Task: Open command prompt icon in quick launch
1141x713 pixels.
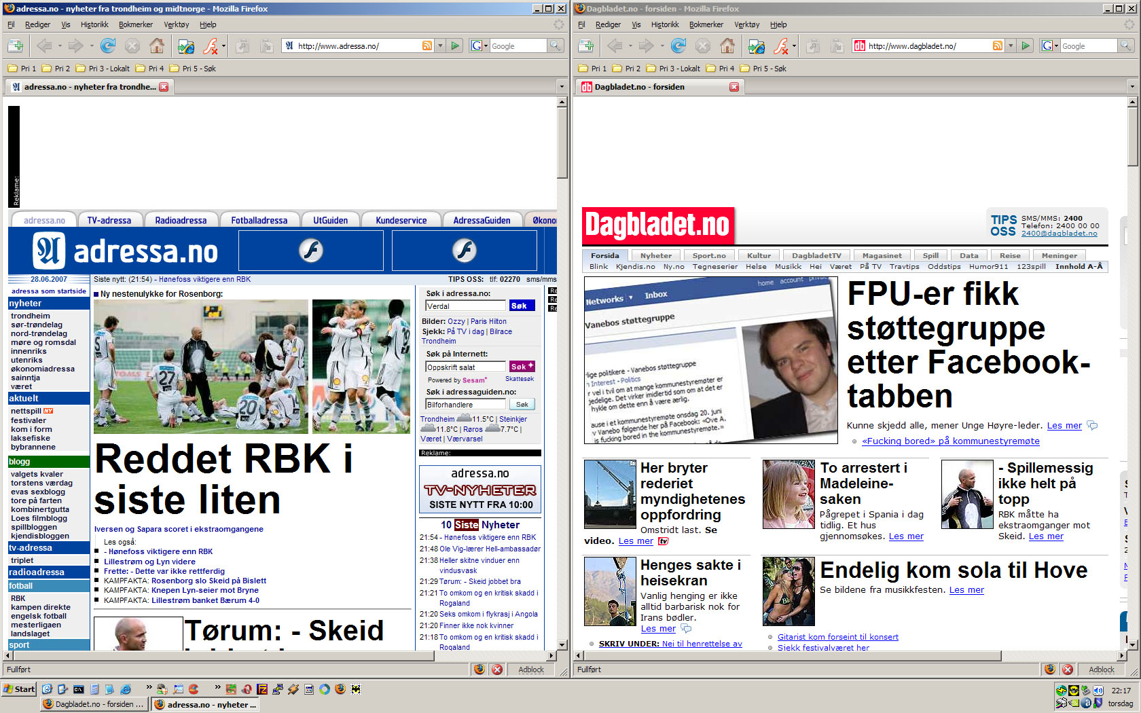Action: click(79, 689)
